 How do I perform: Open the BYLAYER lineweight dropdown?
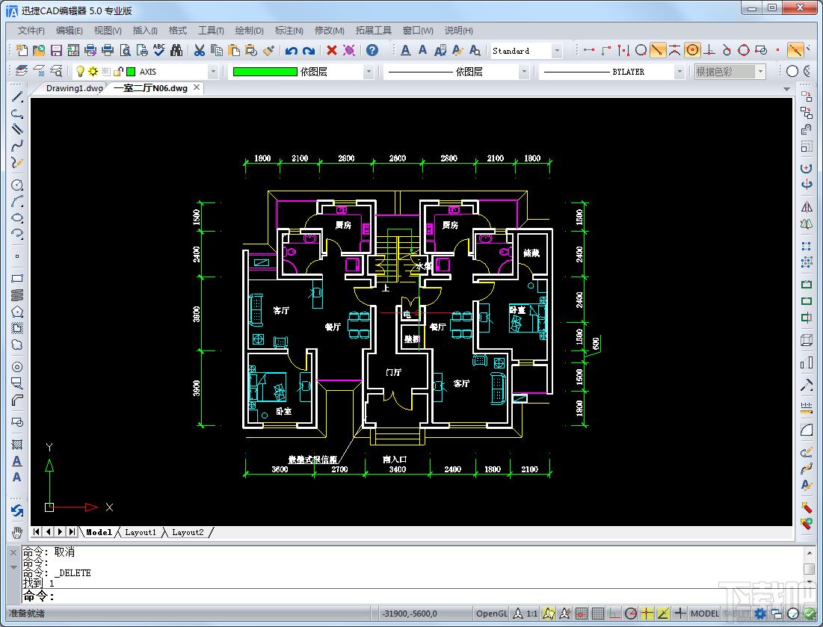click(x=679, y=71)
